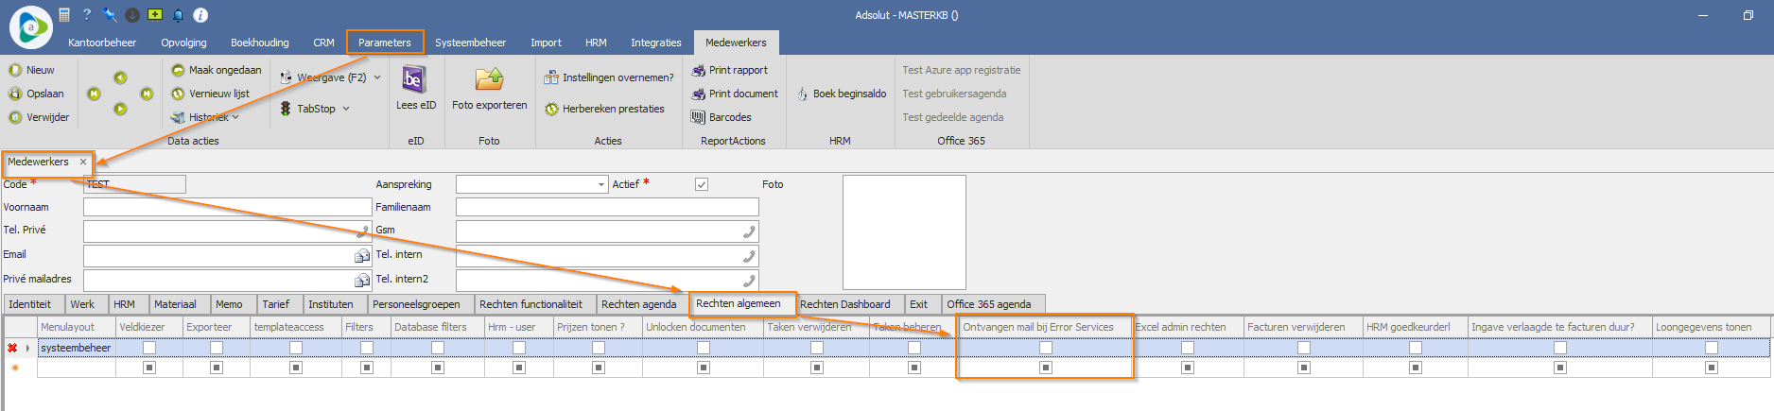Expand the TabStop dropdown

346,109
